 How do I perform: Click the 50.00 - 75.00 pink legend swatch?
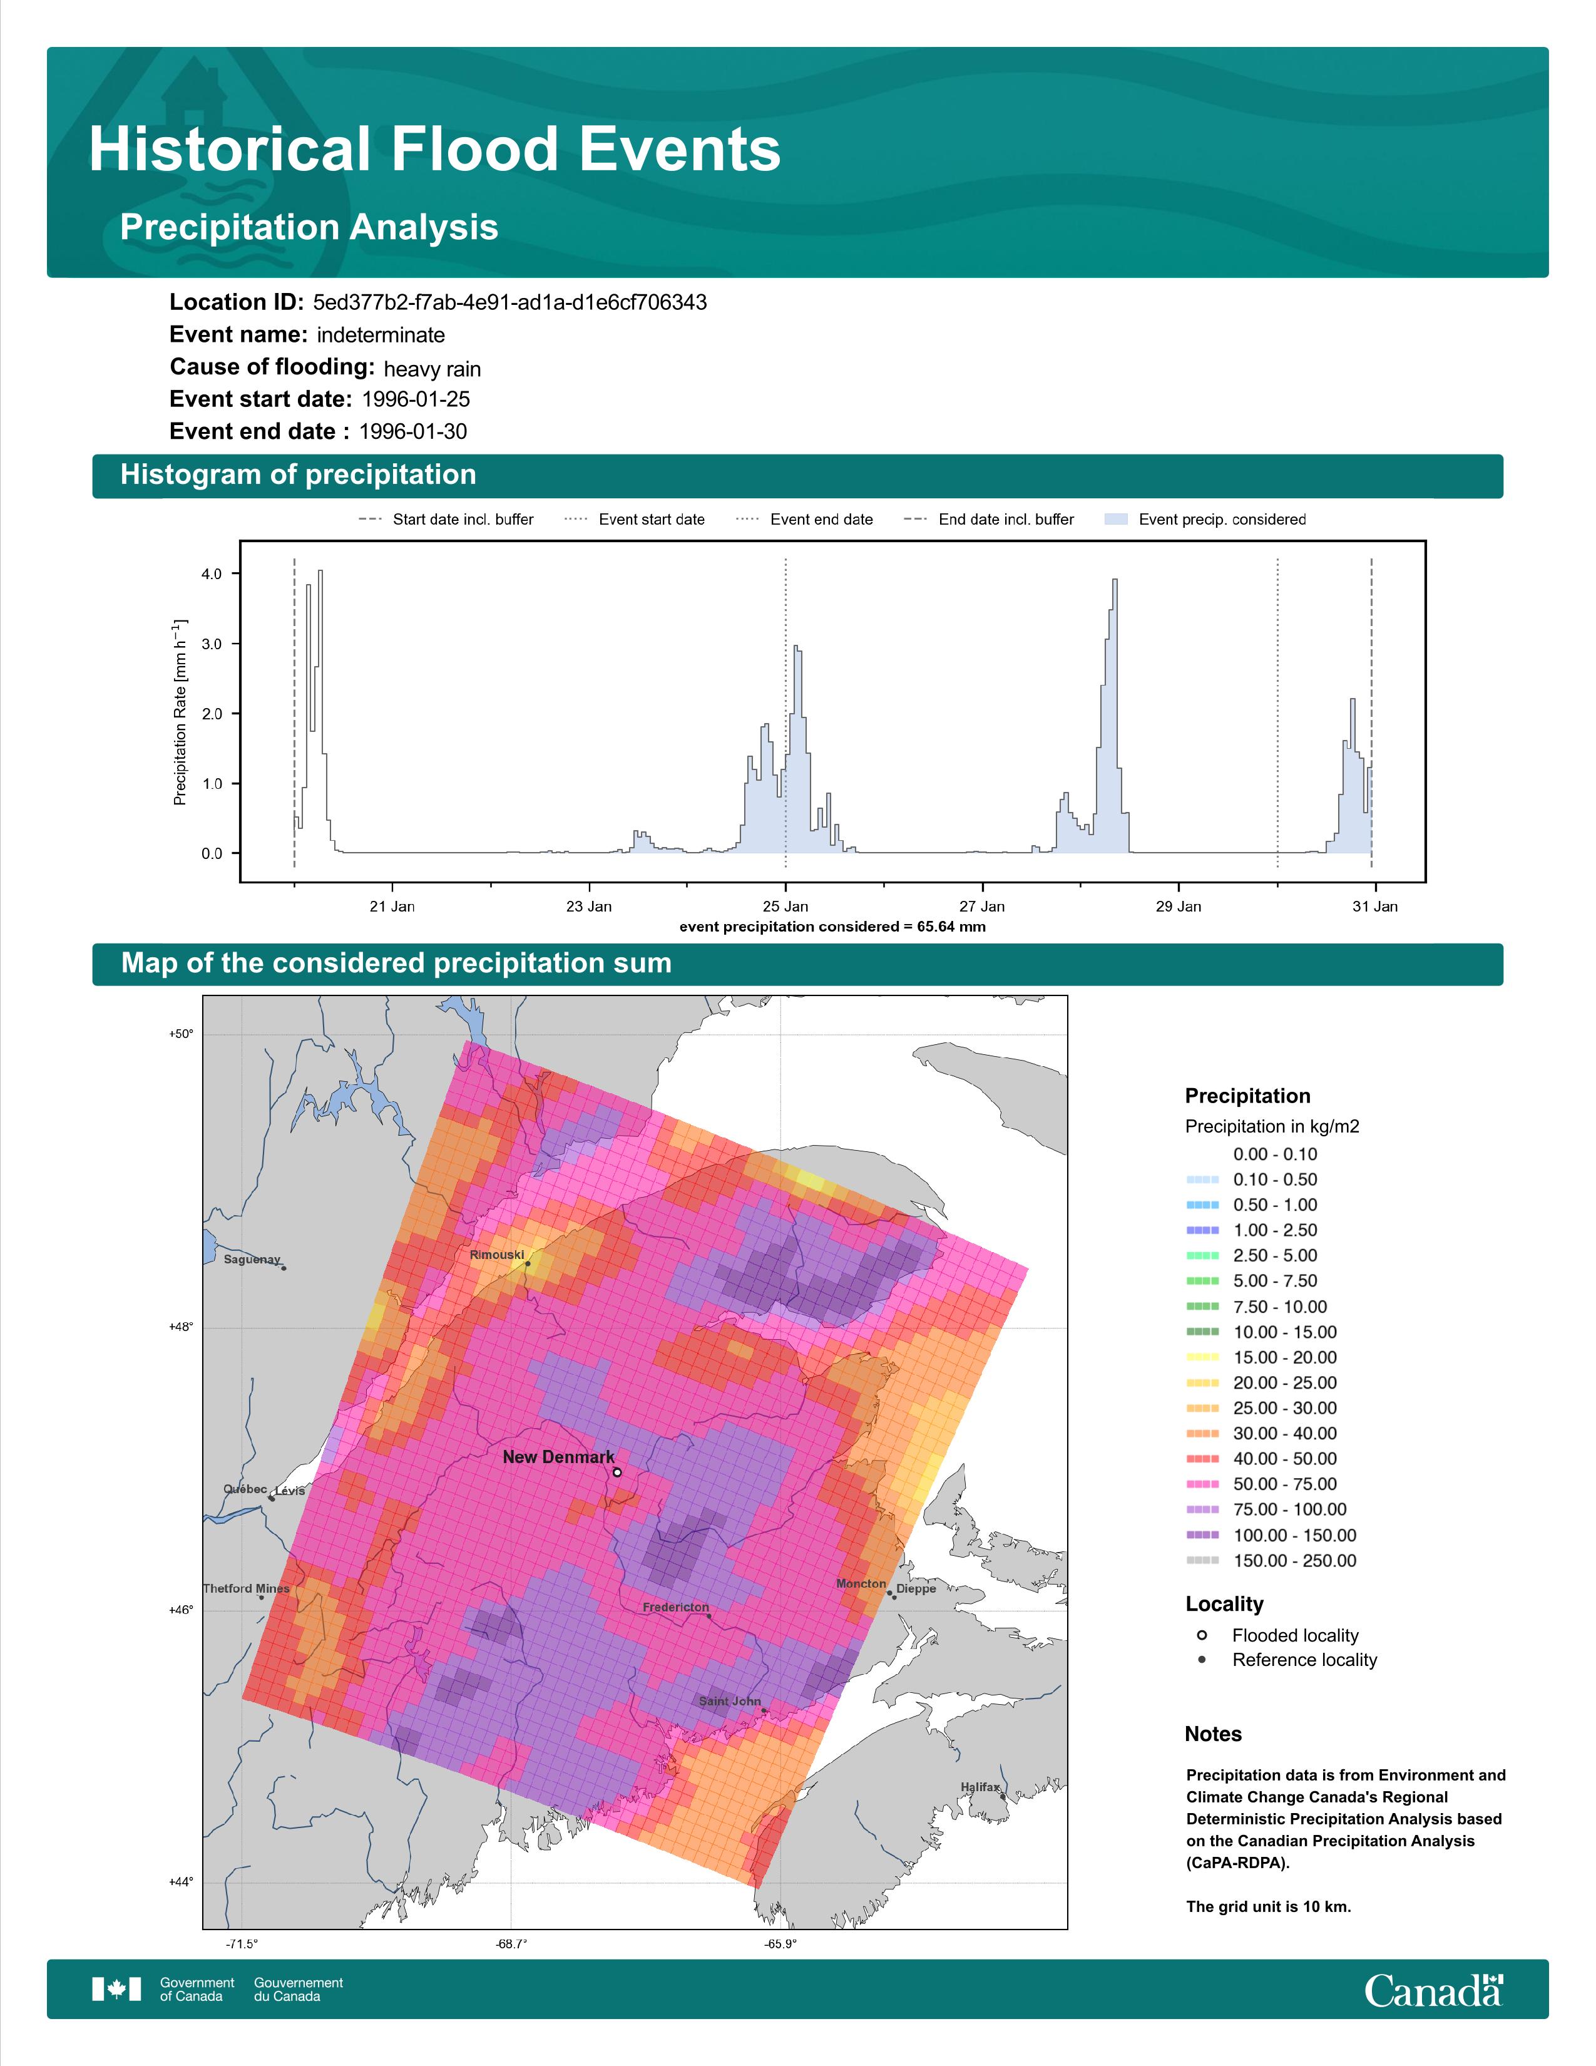tap(1202, 1484)
